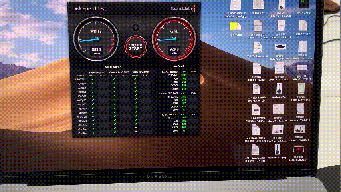Screen dimensions: 341x192
Task: Click the 1080p25 format row label
Action: click(81, 100)
